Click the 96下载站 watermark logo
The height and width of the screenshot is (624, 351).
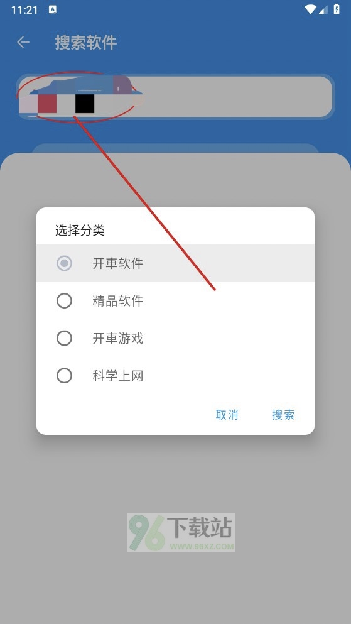click(181, 532)
